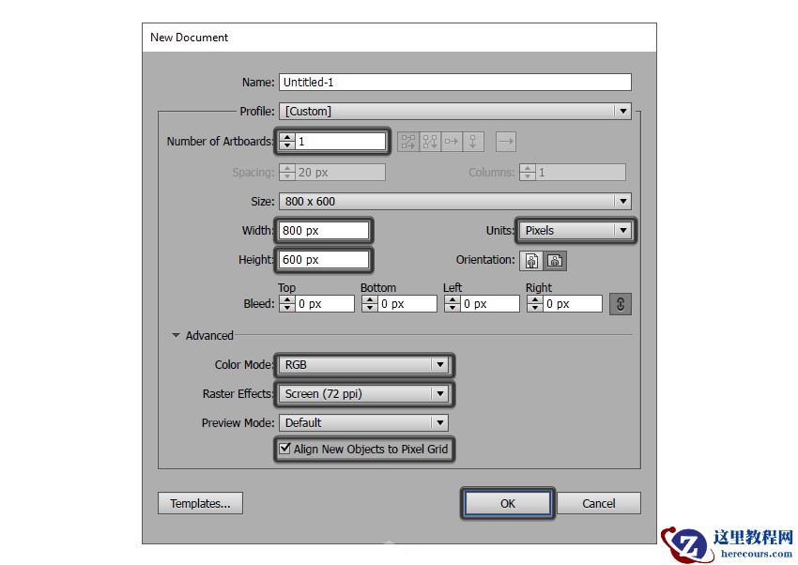Select landscape orientation icon
Image resolution: width=798 pixels, height=565 pixels.
coord(555,261)
